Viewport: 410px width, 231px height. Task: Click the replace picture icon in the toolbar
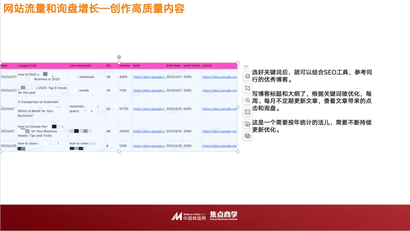point(247,123)
